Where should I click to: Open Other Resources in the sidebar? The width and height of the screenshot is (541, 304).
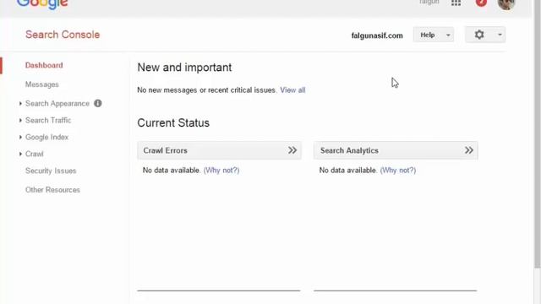[52, 190]
